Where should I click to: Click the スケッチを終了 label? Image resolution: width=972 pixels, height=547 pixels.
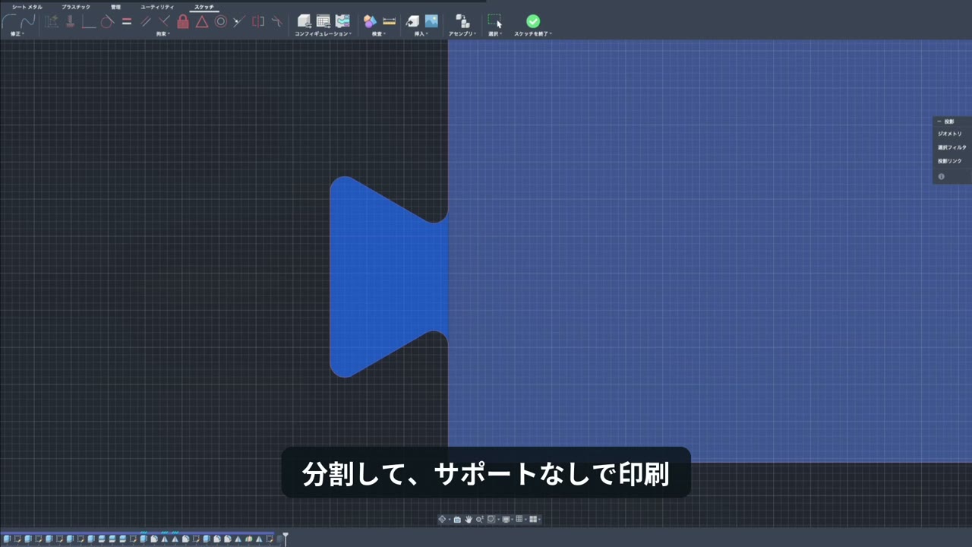pos(531,33)
